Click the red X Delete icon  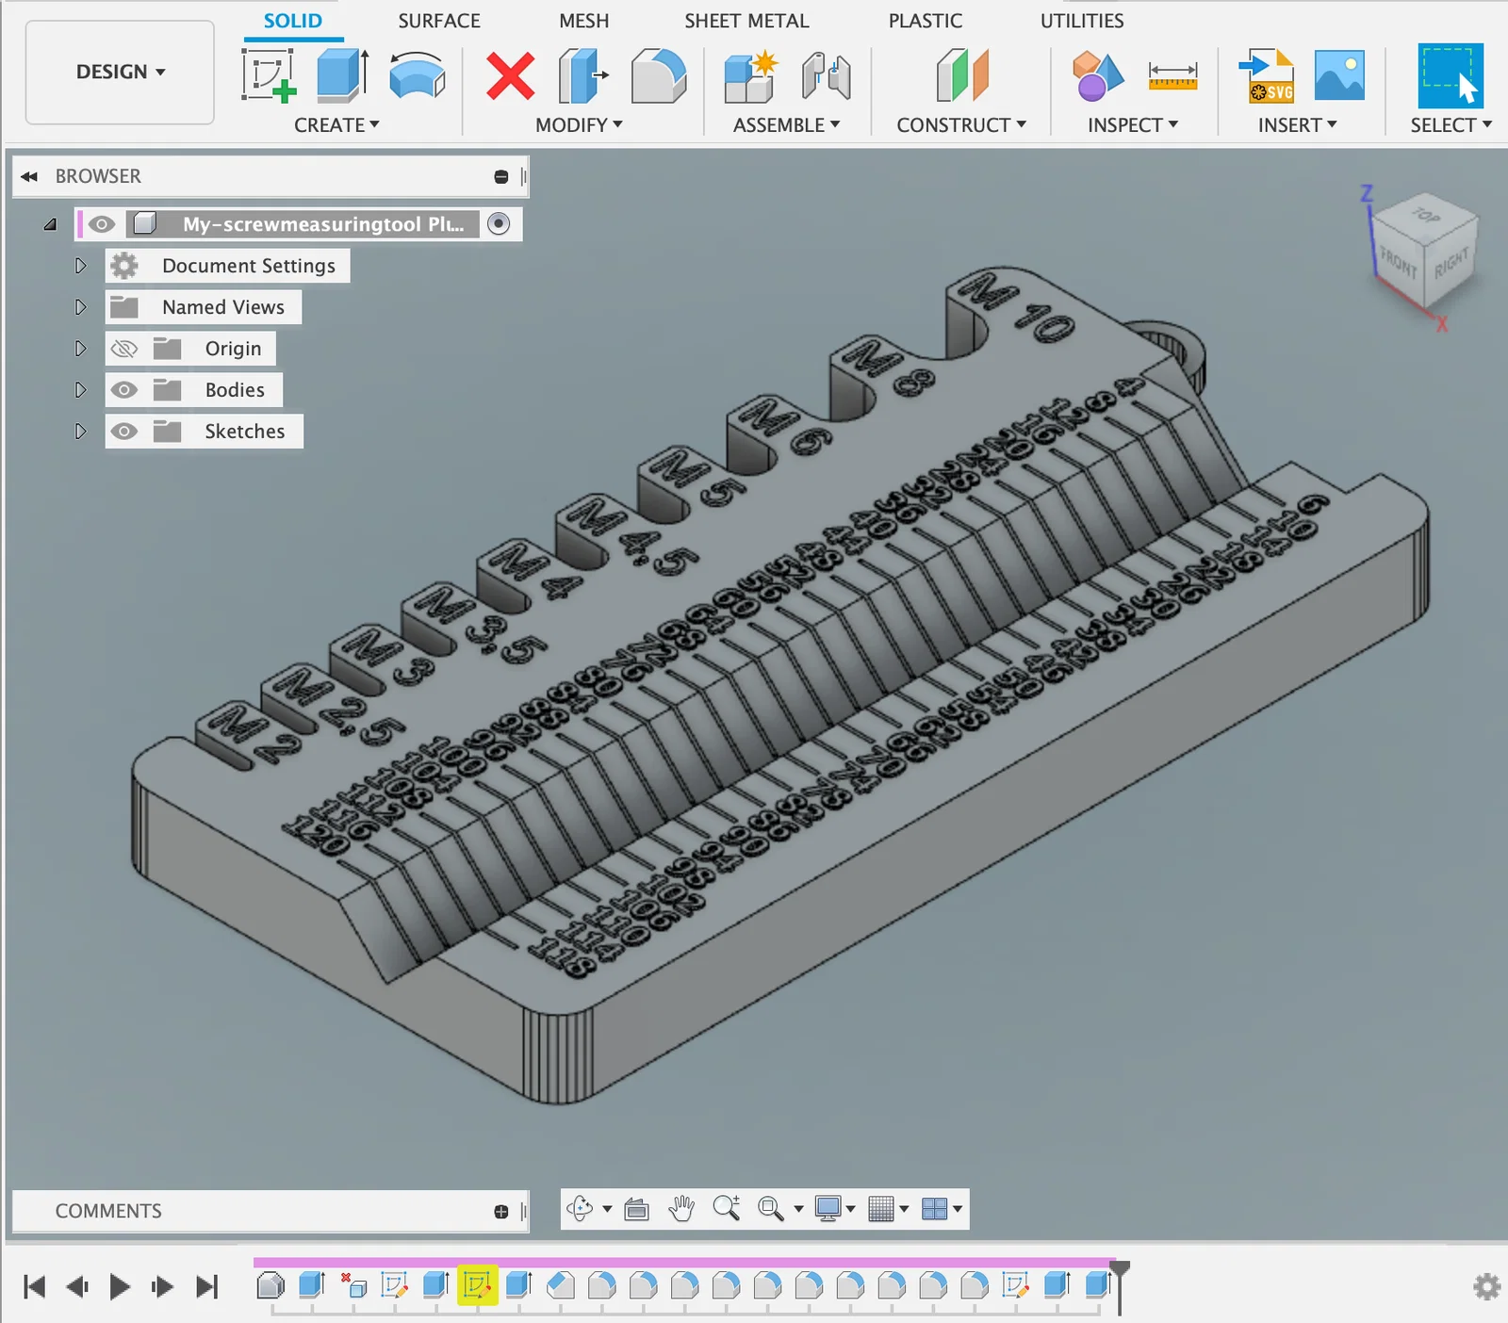(511, 76)
